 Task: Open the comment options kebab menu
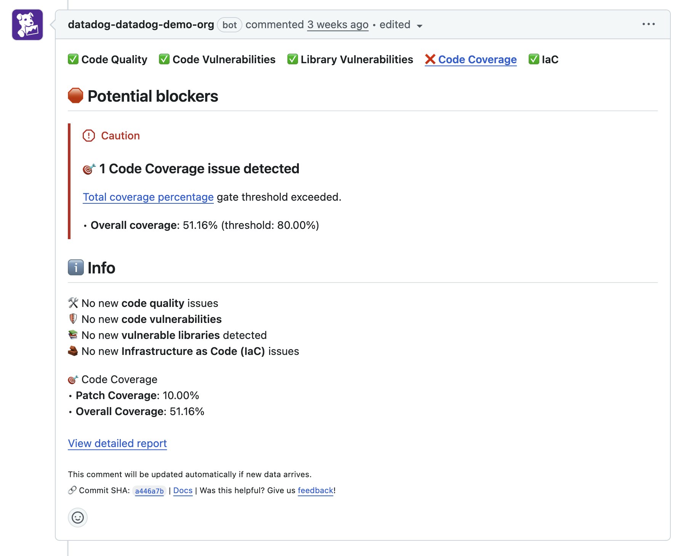click(x=648, y=24)
